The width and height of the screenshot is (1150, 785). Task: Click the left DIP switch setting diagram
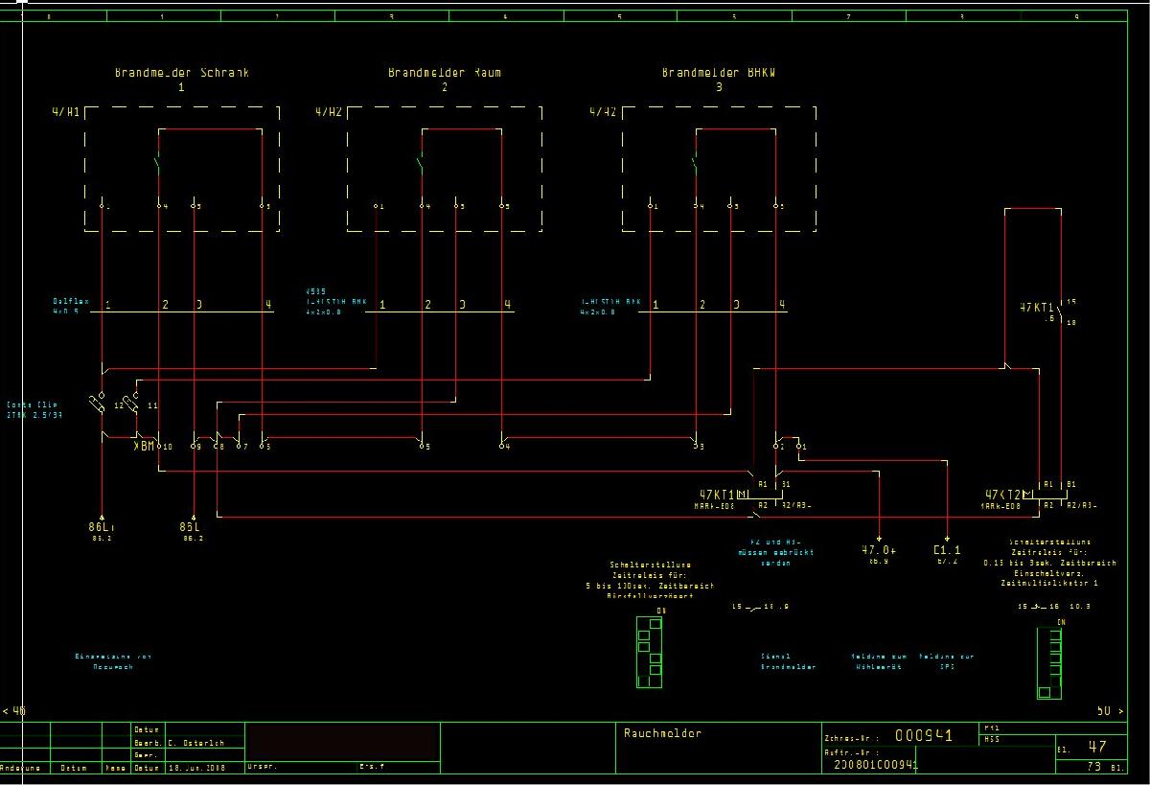[x=649, y=652]
